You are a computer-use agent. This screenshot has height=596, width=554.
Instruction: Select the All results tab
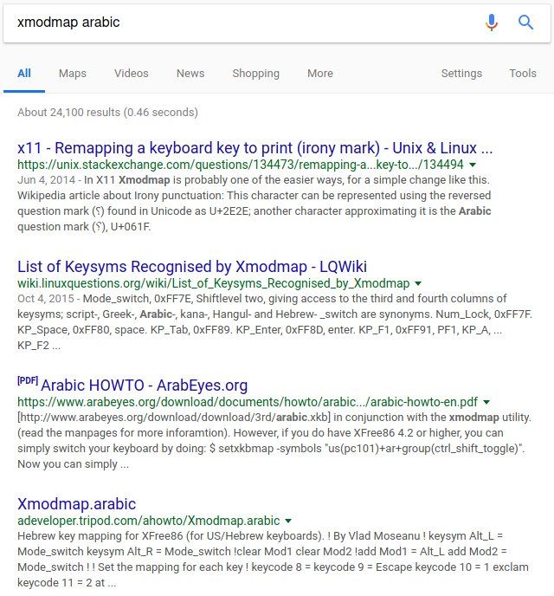pos(24,74)
